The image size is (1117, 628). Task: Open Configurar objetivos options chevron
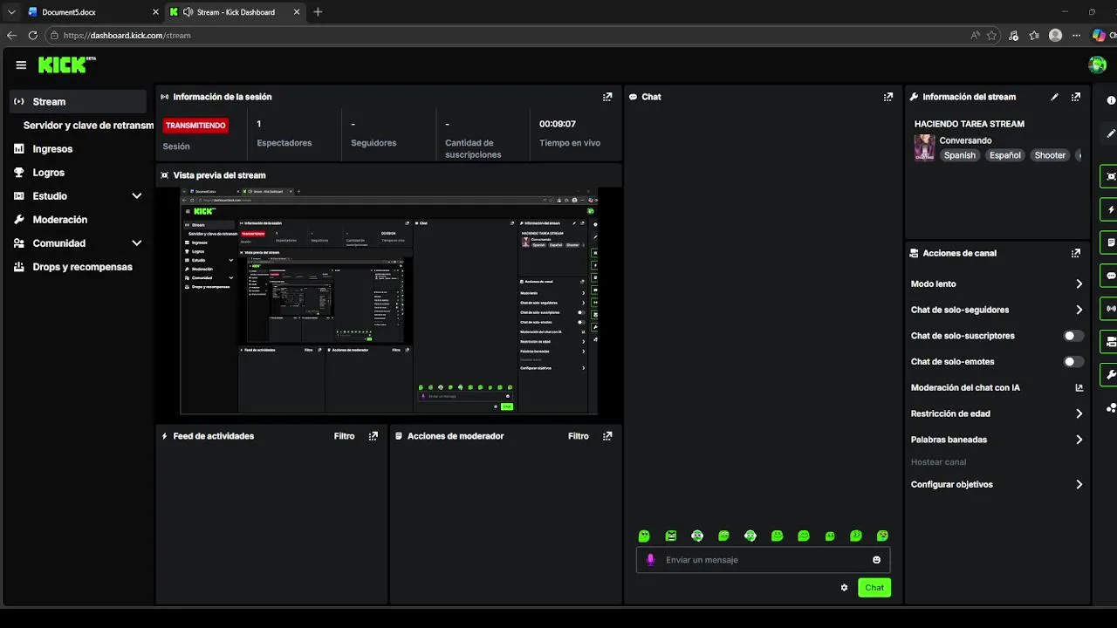point(1079,485)
